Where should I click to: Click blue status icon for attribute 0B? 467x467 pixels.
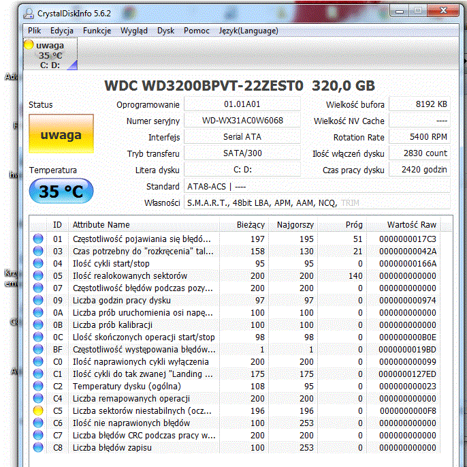[38, 325]
